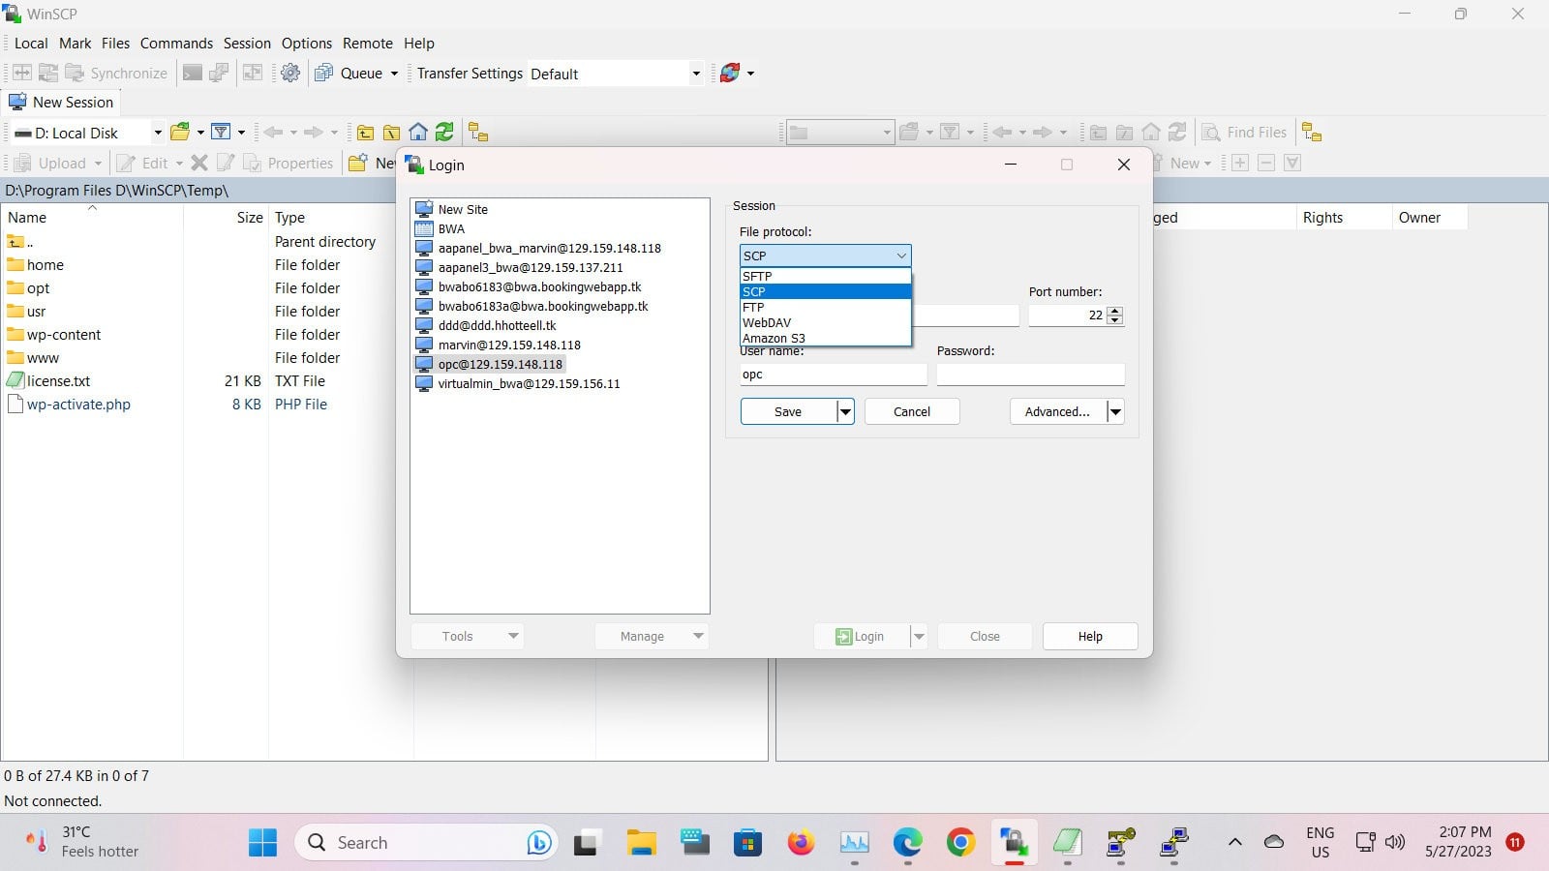
Task: Click the Google Chrome taskbar icon
Action: click(960, 843)
